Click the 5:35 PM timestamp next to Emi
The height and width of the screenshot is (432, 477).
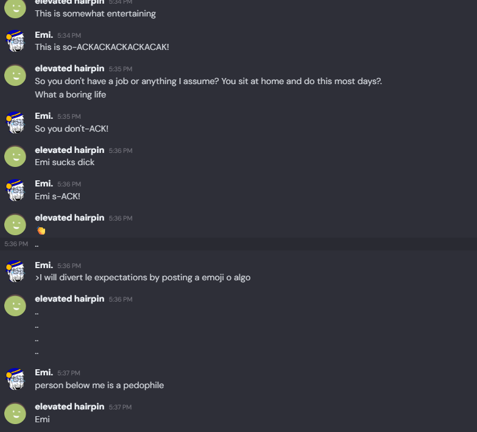(69, 116)
